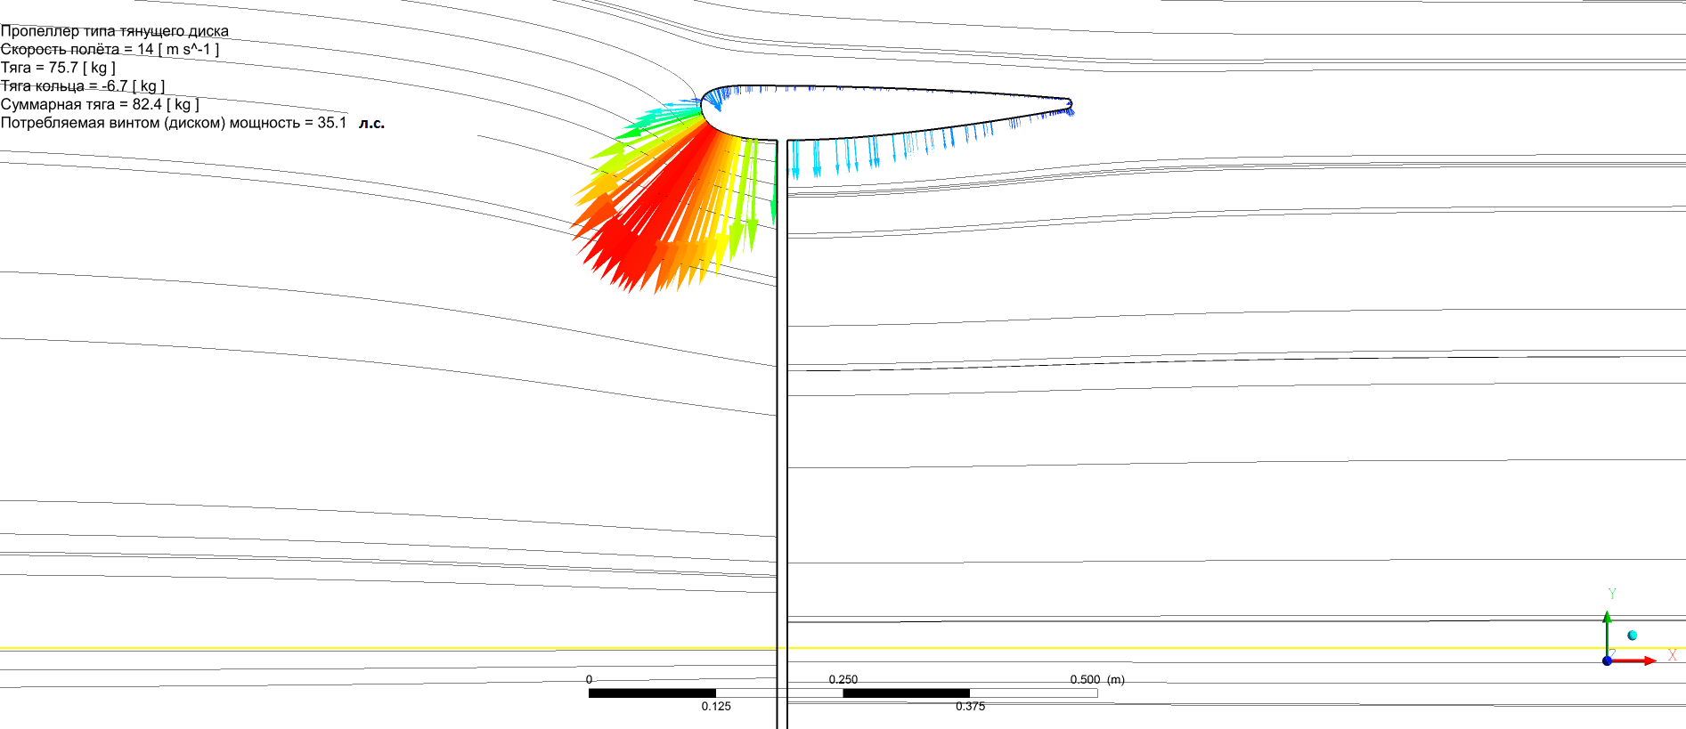This screenshot has width=1686, height=729.
Task: Click the power label showing 35.1 л.с.
Action: click(x=192, y=123)
